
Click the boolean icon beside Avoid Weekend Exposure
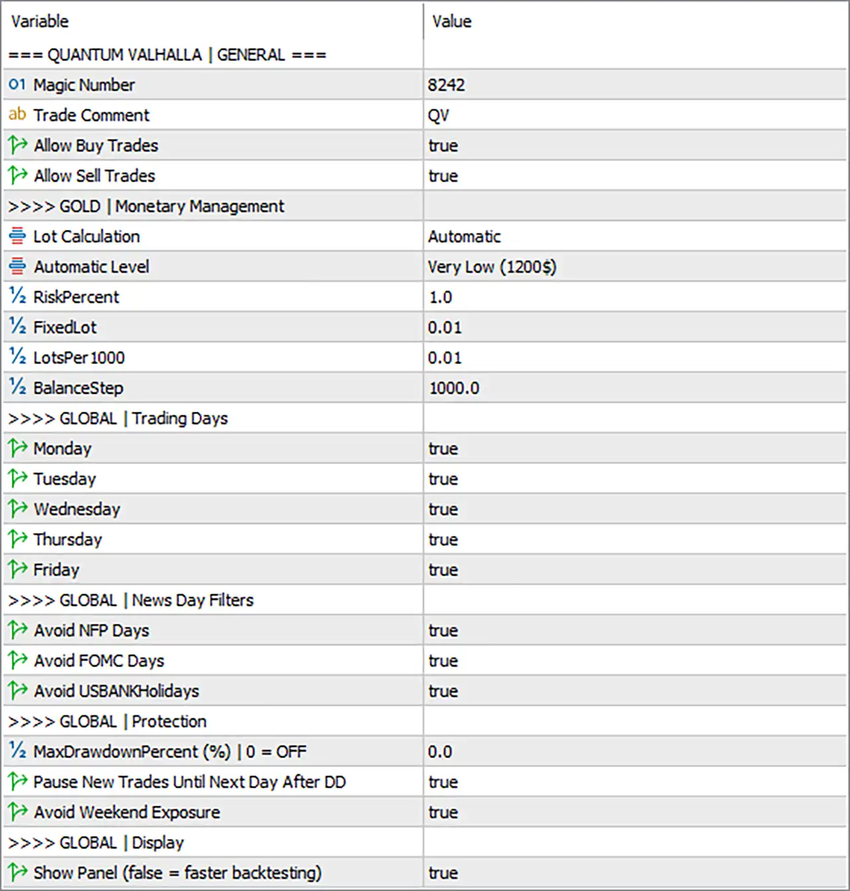tap(17, 812)
